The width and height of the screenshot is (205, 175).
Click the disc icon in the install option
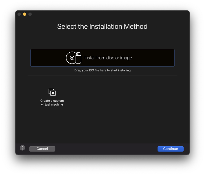pos(71,58)
